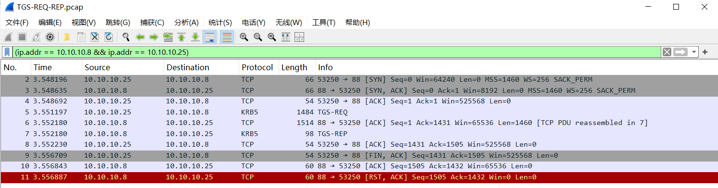Restart the current capture

[x=36, y=37]
